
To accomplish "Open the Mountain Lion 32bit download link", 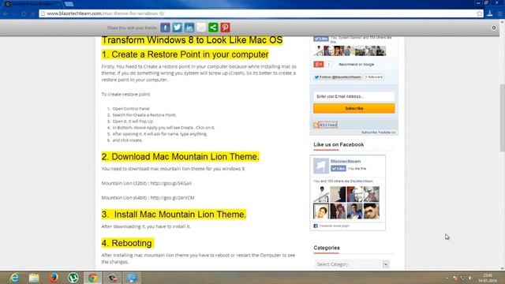I will tap(171, 183).
